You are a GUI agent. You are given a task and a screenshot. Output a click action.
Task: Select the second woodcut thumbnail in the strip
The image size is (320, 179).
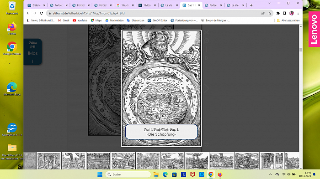(49, 161)
